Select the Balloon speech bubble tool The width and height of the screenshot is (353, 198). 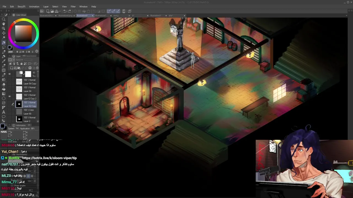pyautogui.click(x=4, y=117)
